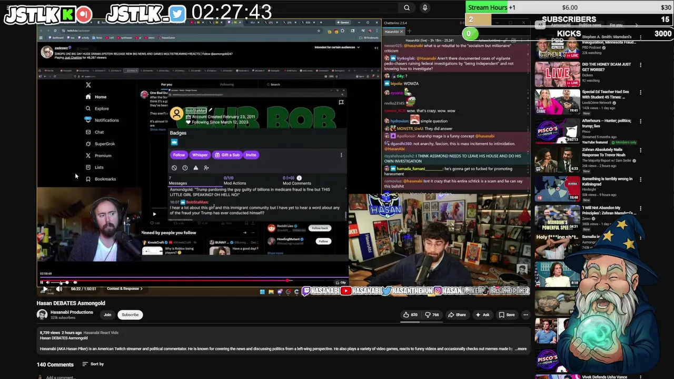
Task: Click the YouTube search magnifier icon
Action: click(x=407, y=7)
